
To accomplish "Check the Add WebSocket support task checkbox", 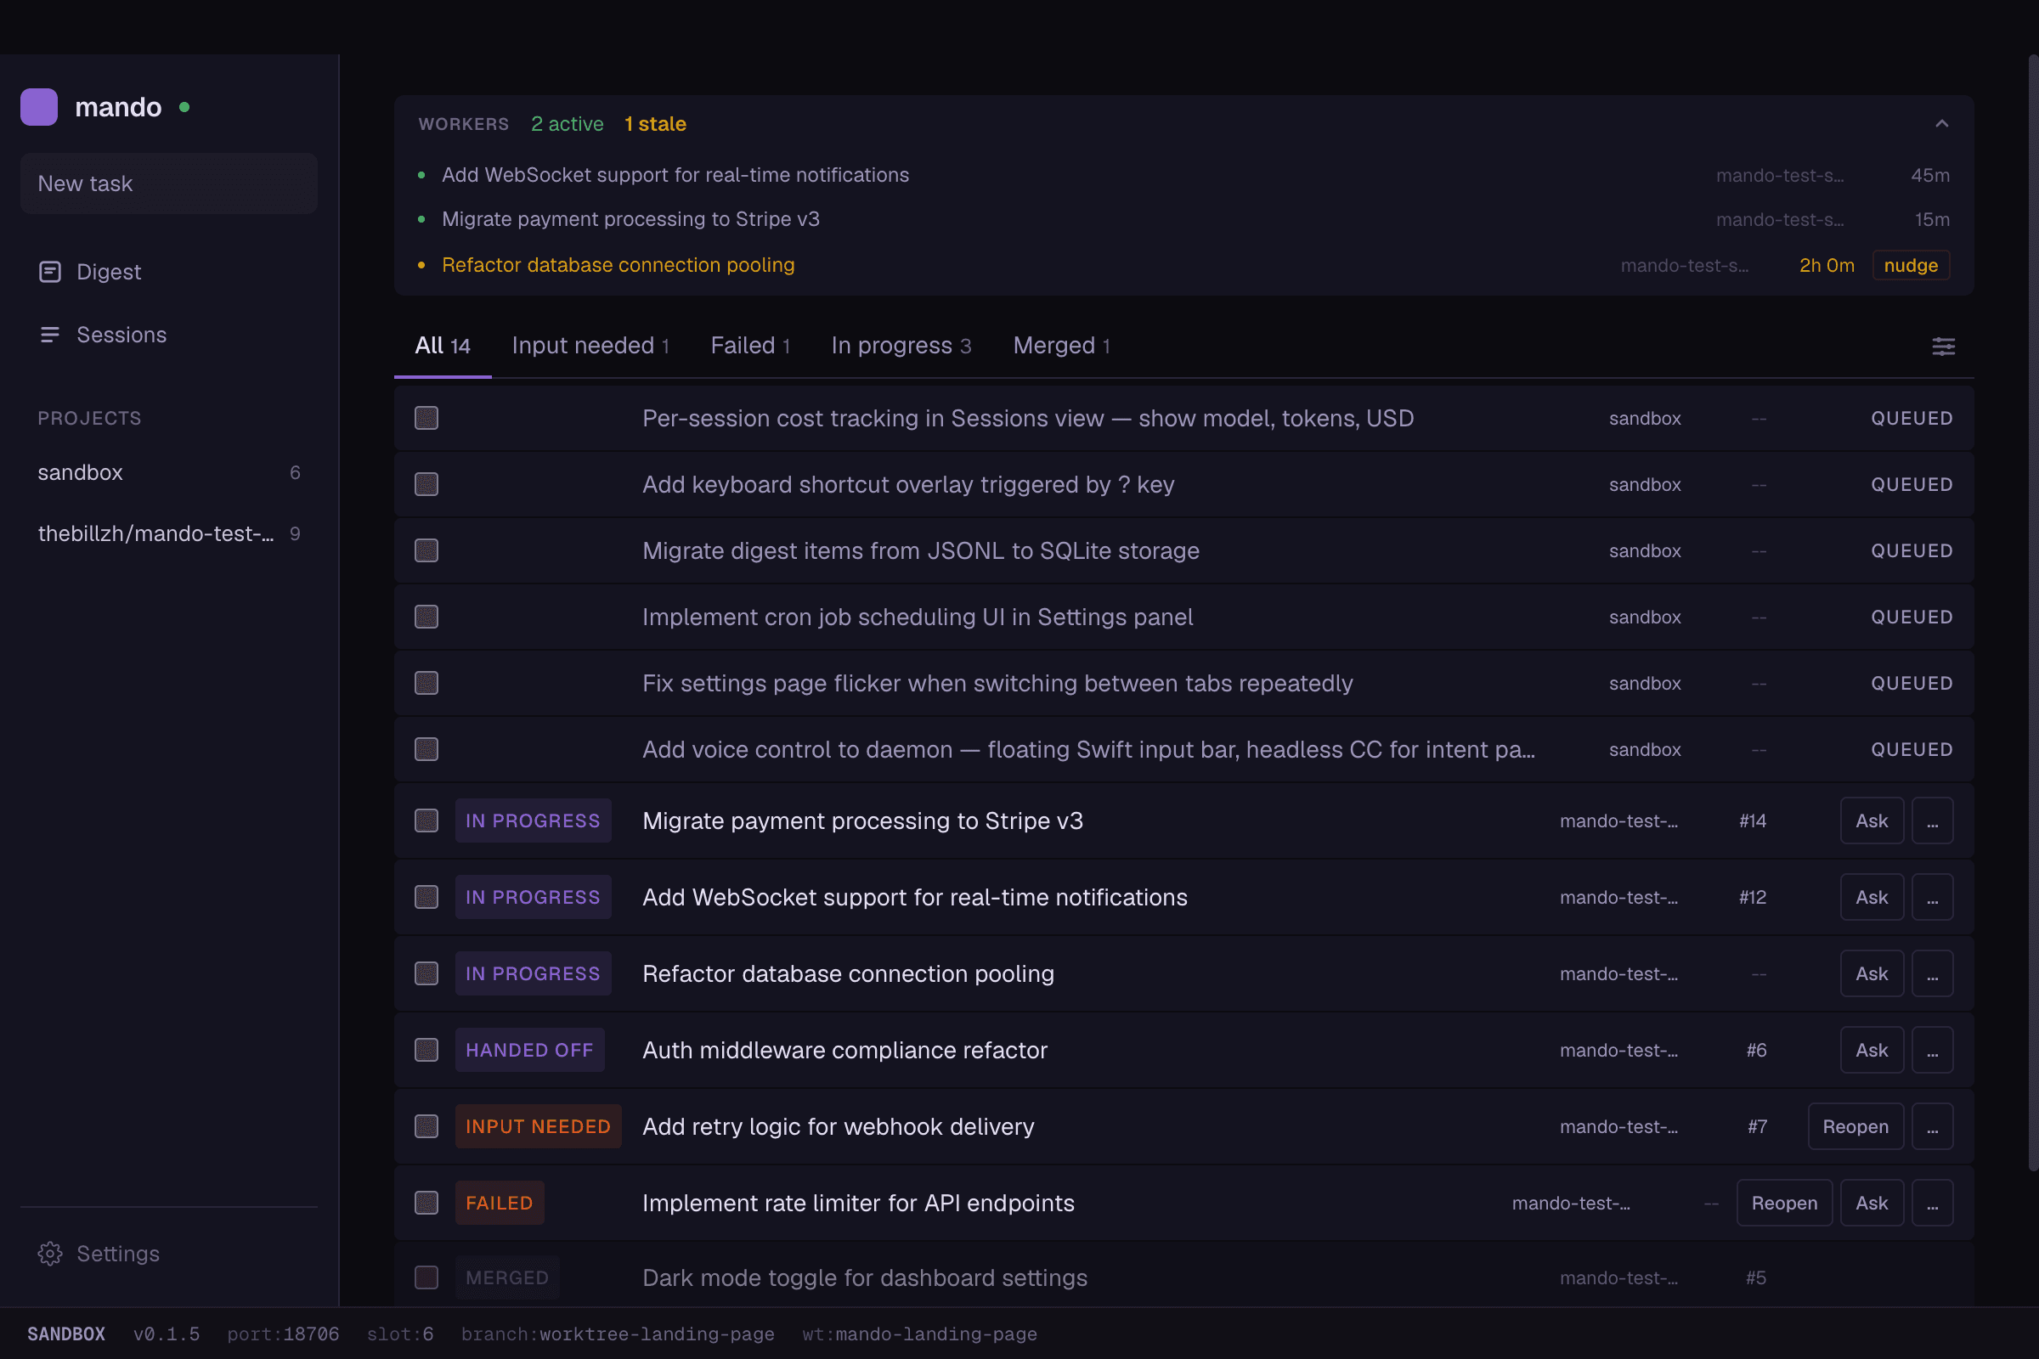I will [426, 897].
